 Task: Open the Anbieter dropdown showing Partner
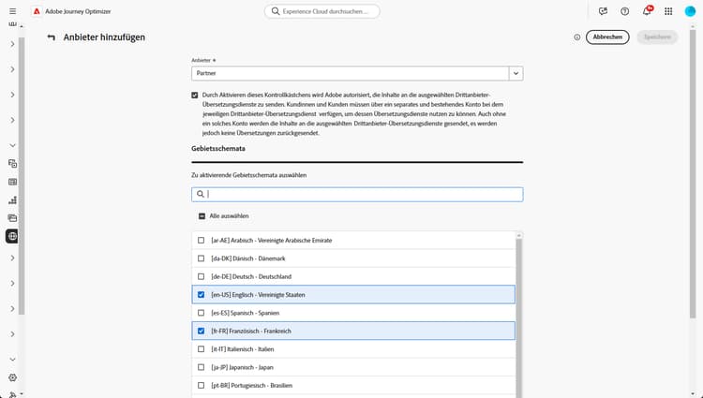coord(515,72)
